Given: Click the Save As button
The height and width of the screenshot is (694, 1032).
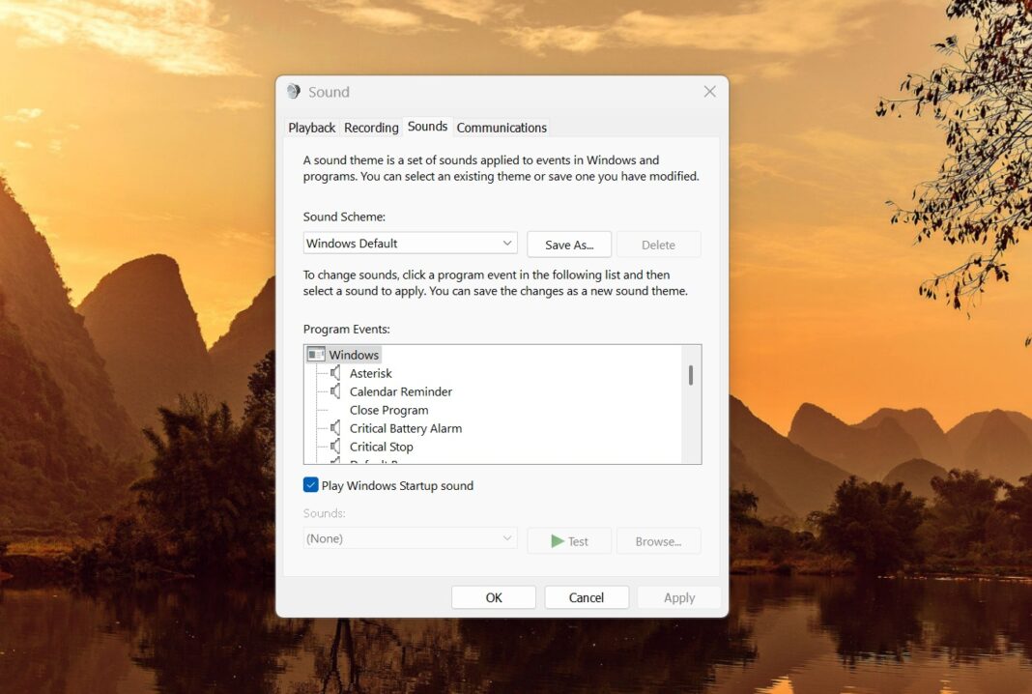Looking at the screenshot, I should coord(568,244).
